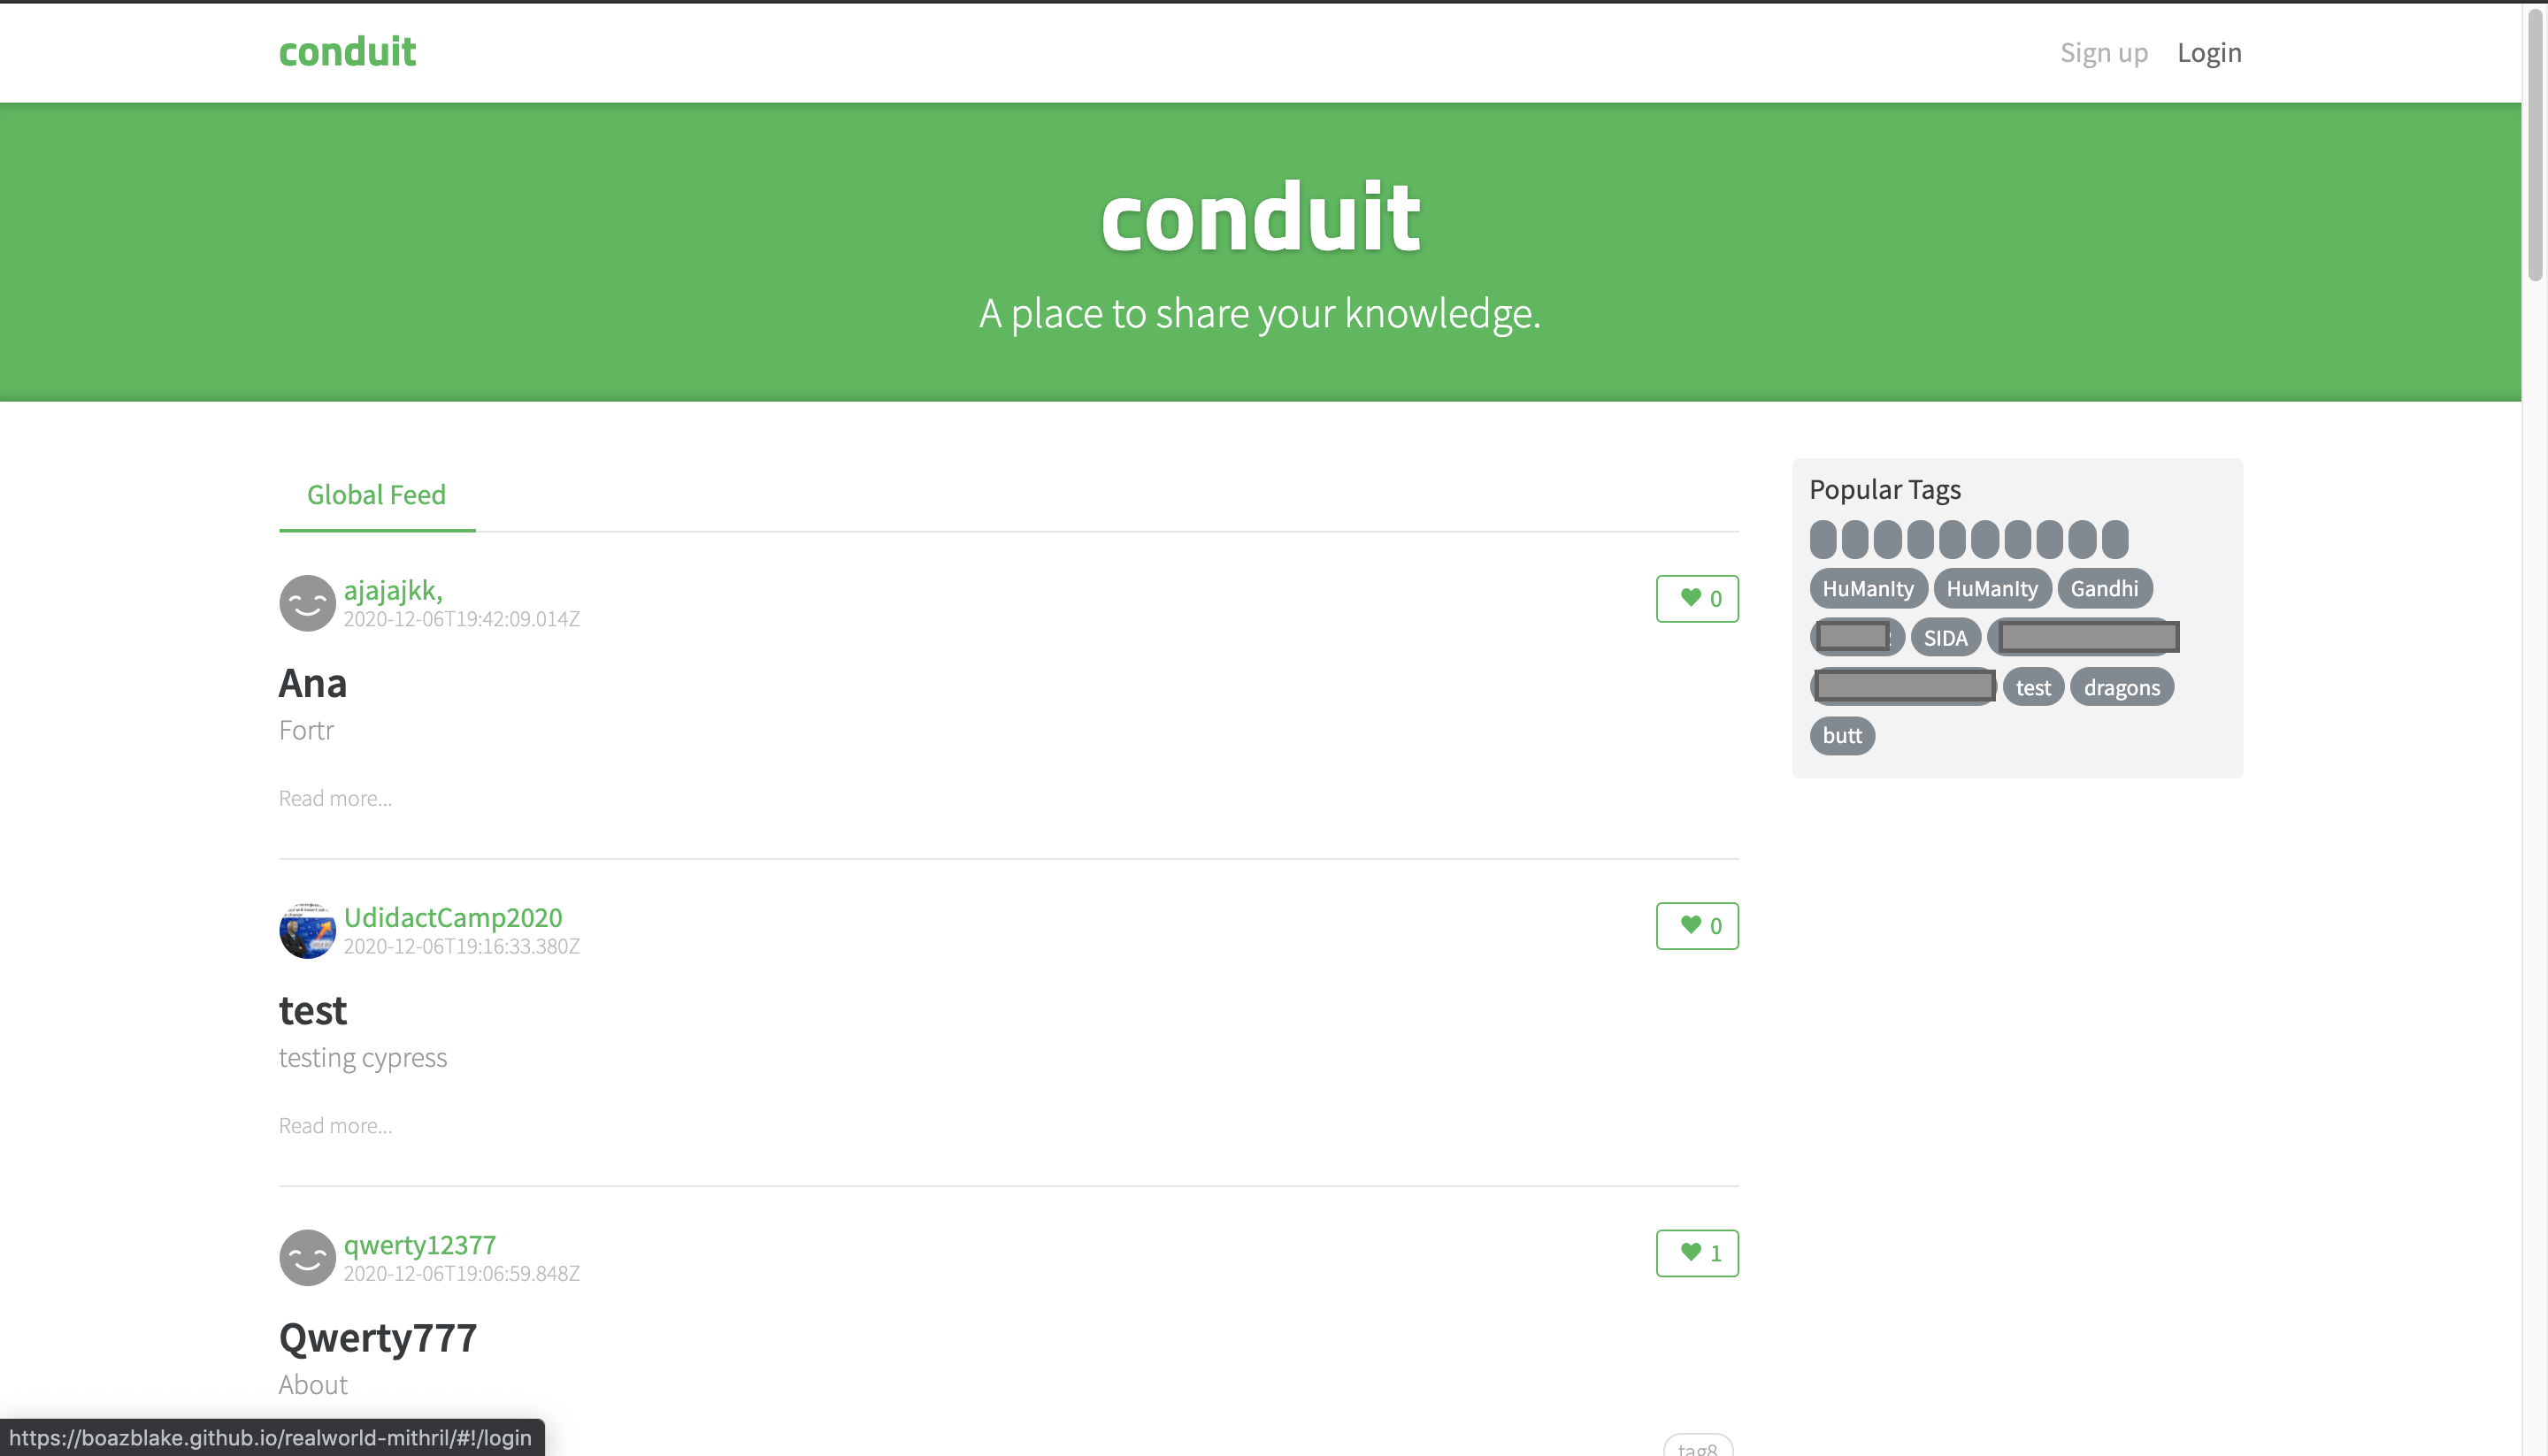The image size is (2548, 1456).
Task: Click the butt tag pill
Action: click(x=1841, y=736)
